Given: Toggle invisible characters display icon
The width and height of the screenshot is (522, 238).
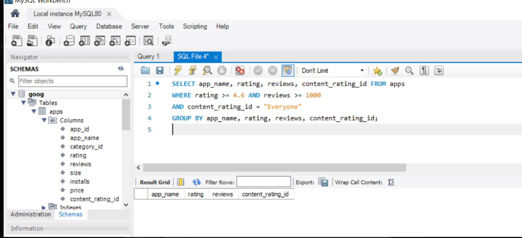Looking at the screenshot, I should (424, 71).
